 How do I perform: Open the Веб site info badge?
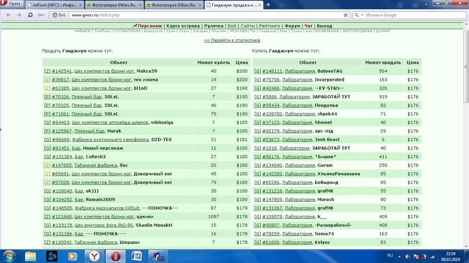coord(59,15)
